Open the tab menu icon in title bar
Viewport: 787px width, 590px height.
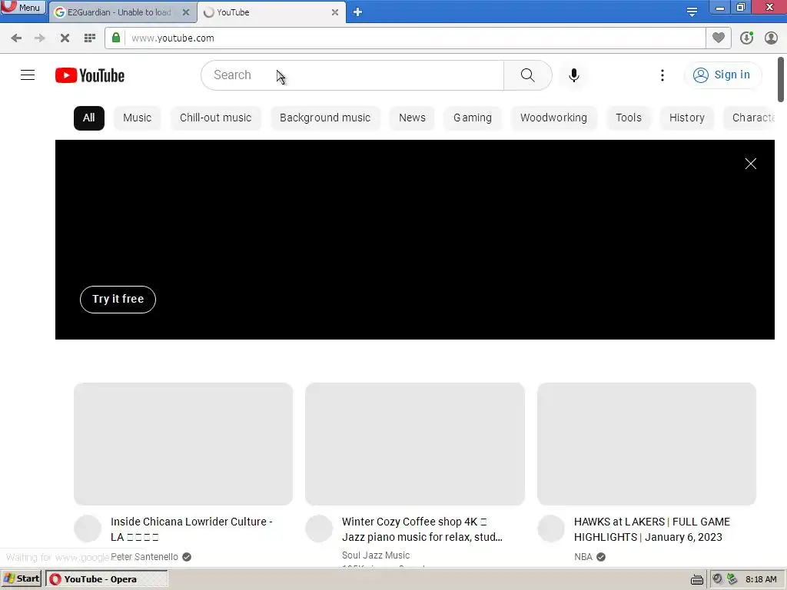click(x=692, y=12)
